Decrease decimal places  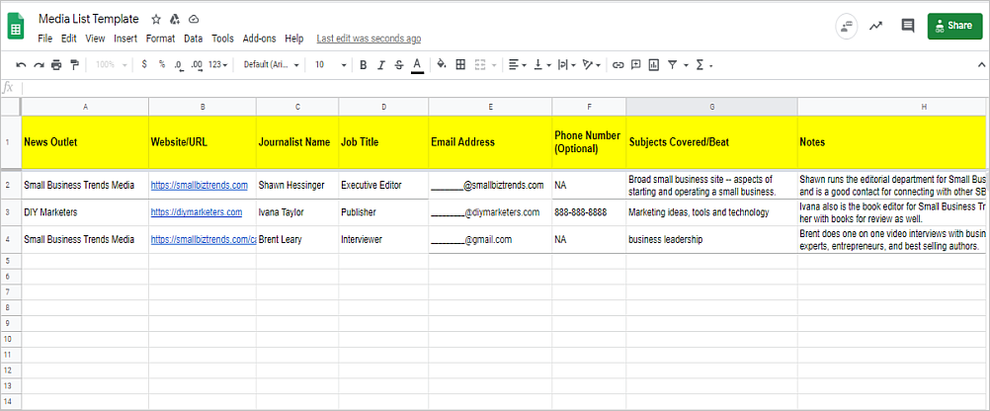point(179,65)
